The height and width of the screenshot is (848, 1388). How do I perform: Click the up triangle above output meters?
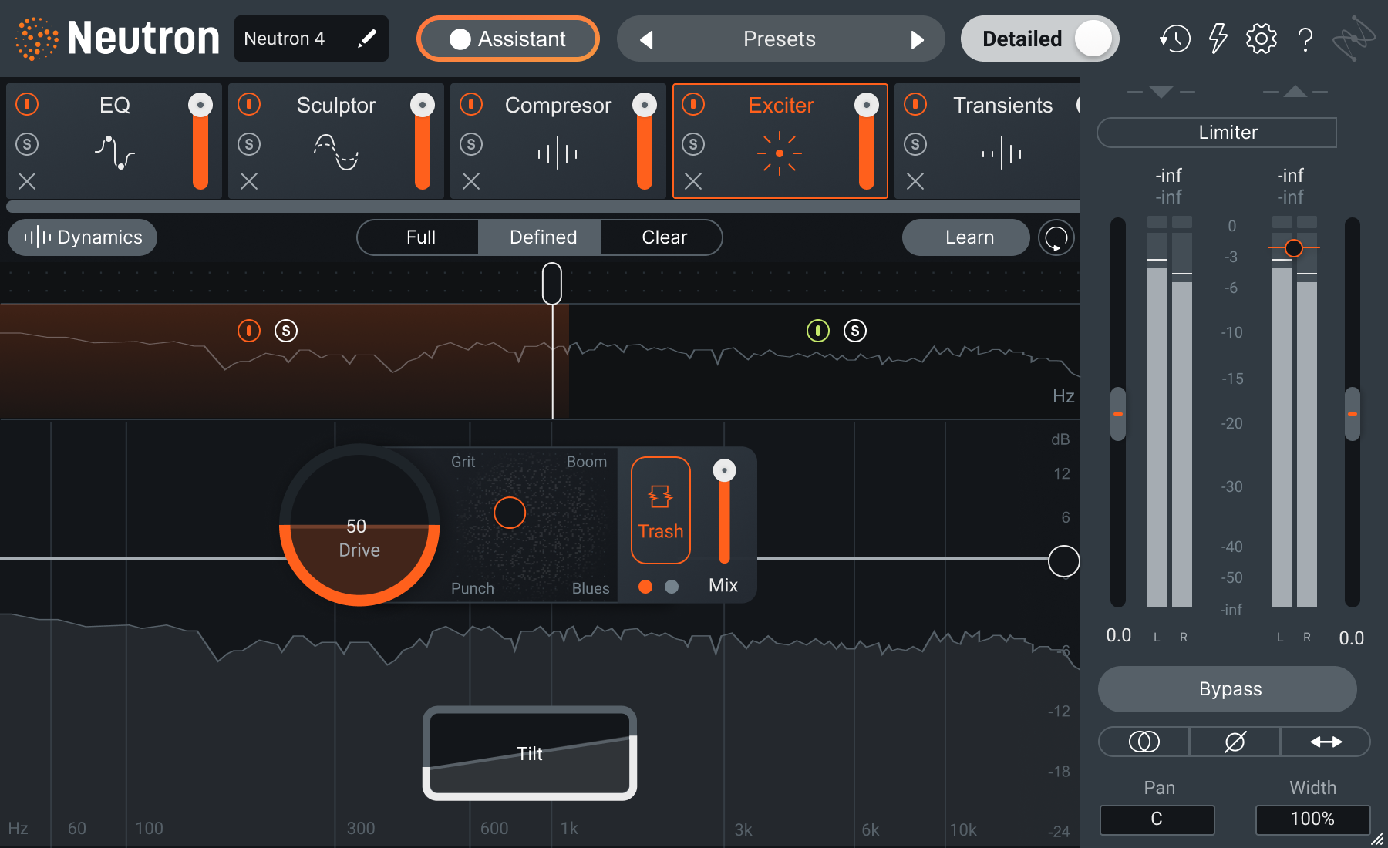click(x=1295, y=92)
